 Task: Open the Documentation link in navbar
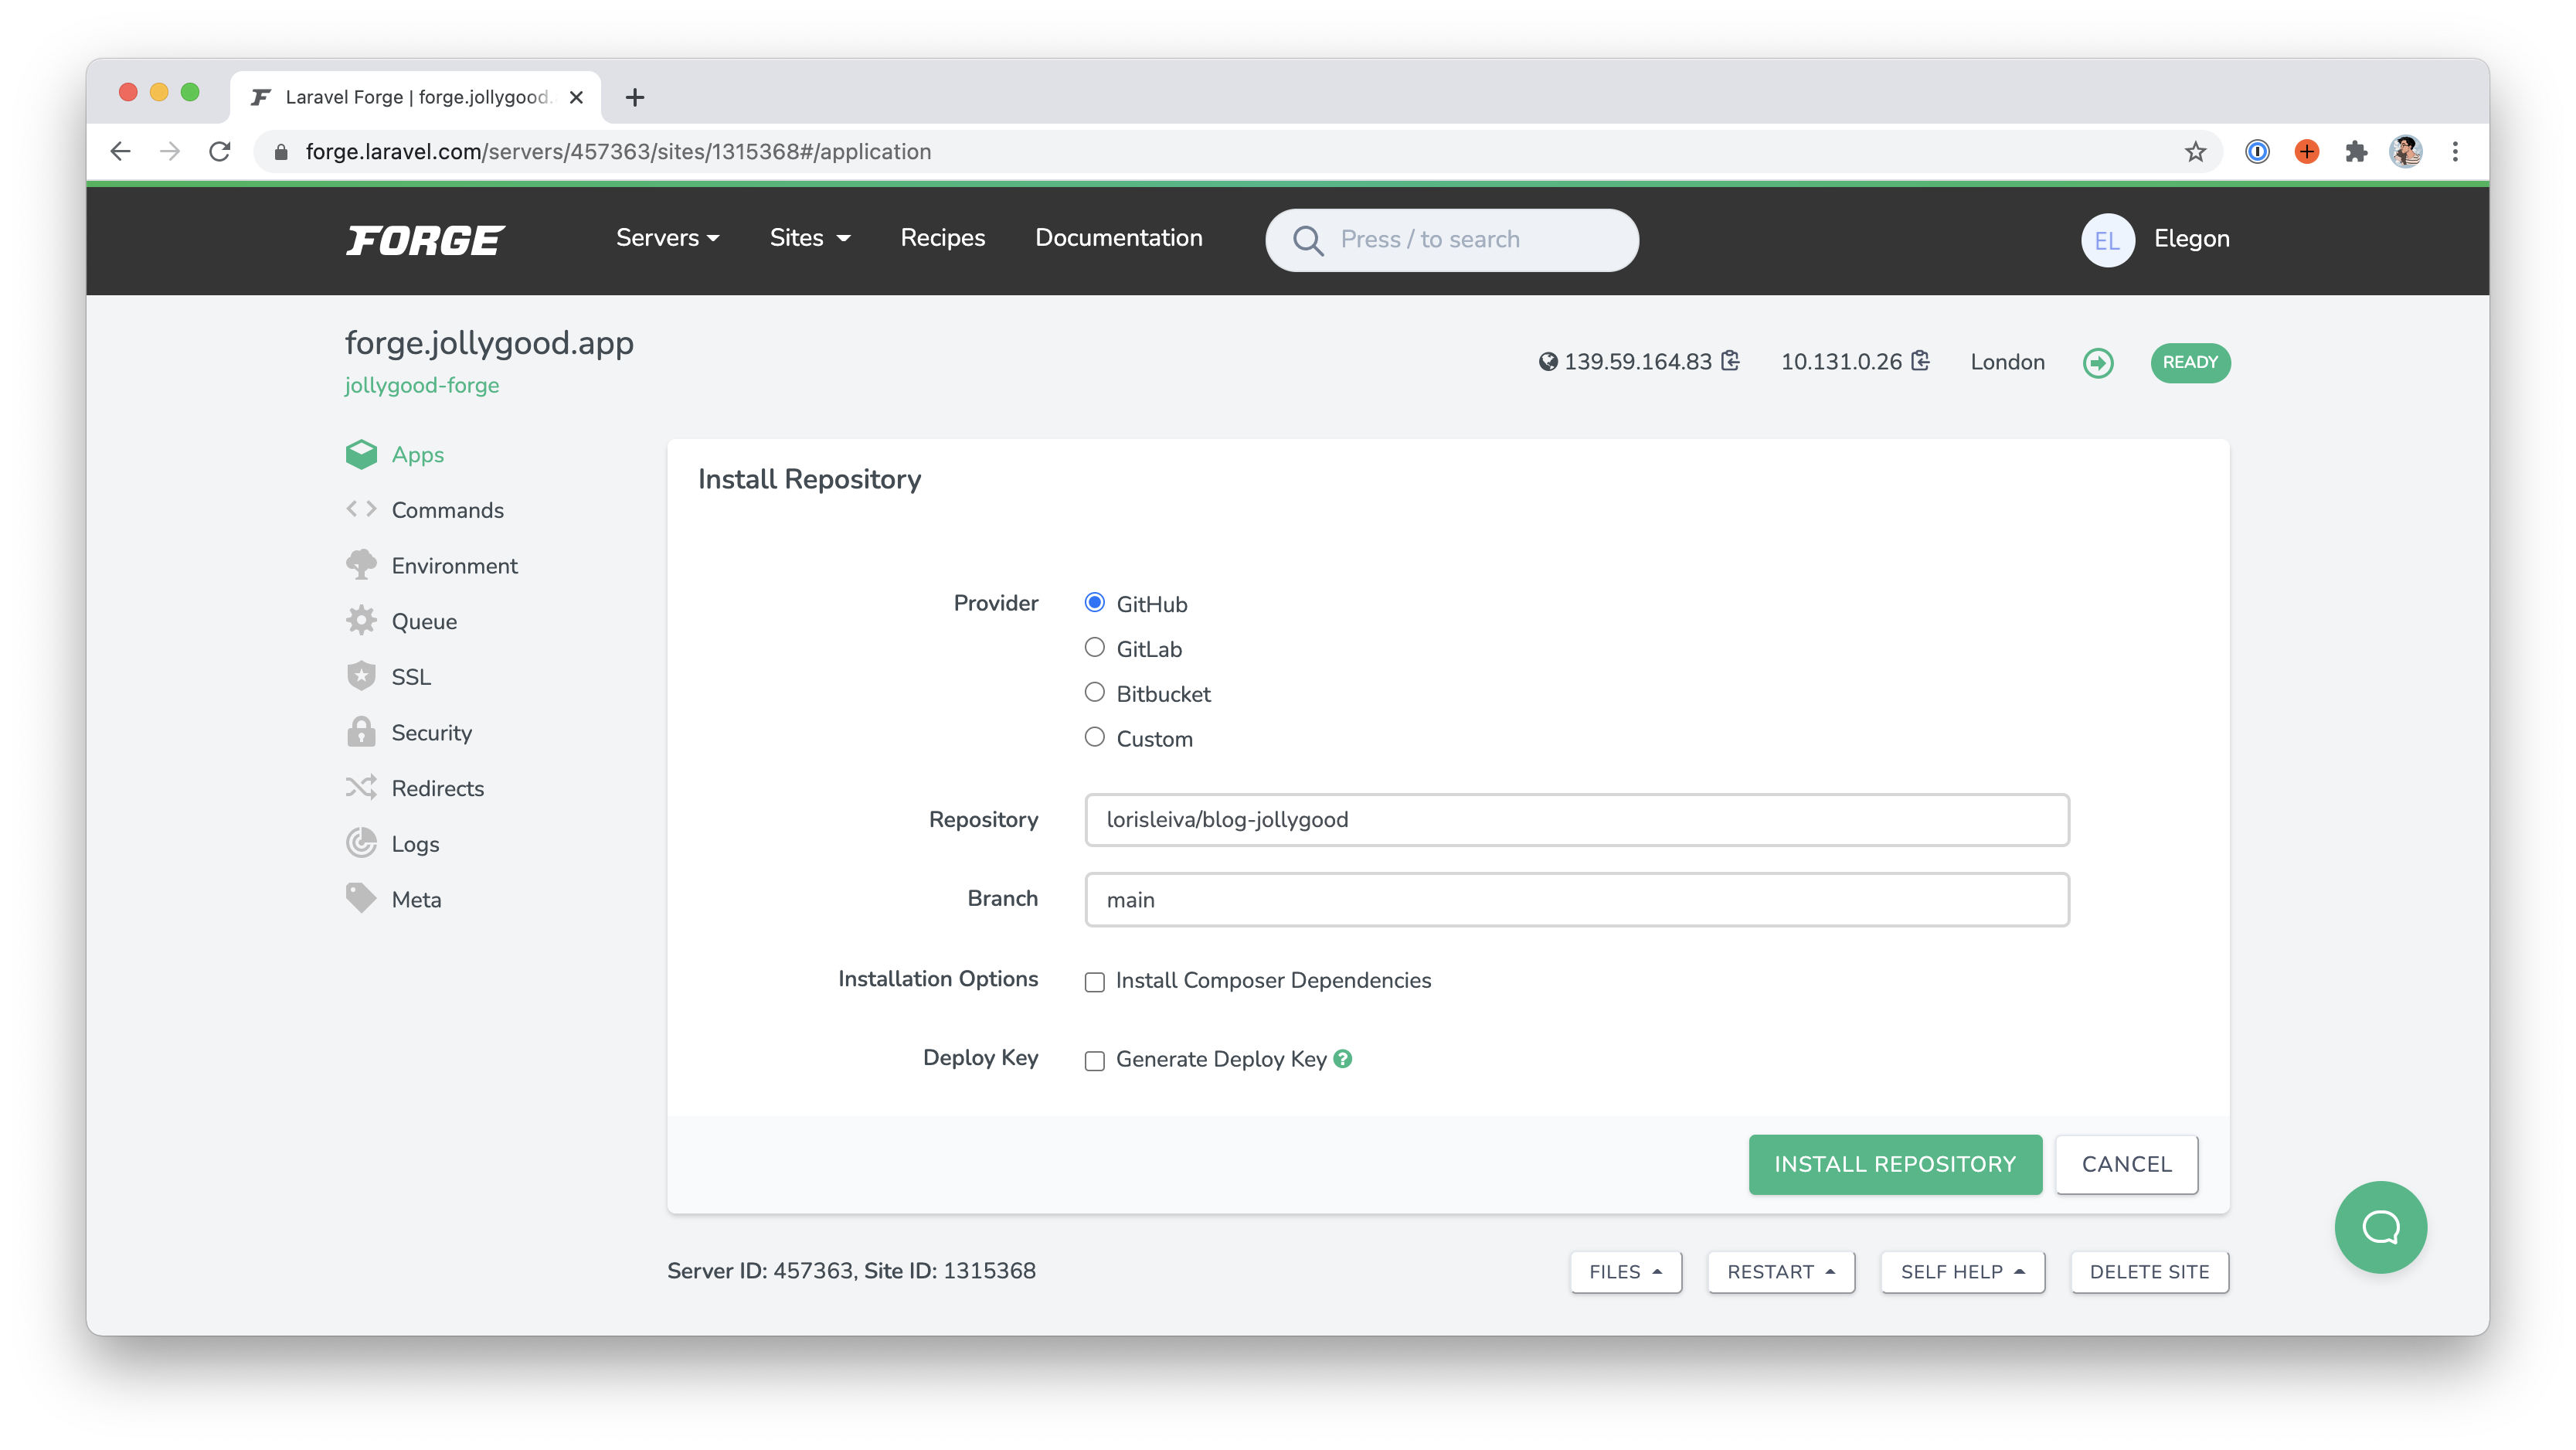(1118, 238)
